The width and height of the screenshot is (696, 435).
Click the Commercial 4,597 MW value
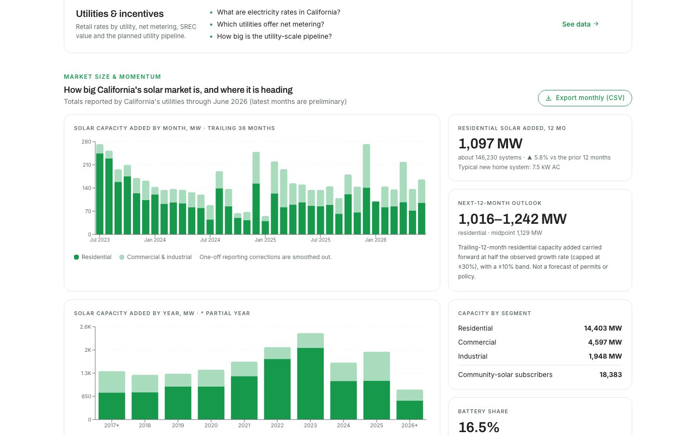tap(605, 342)
